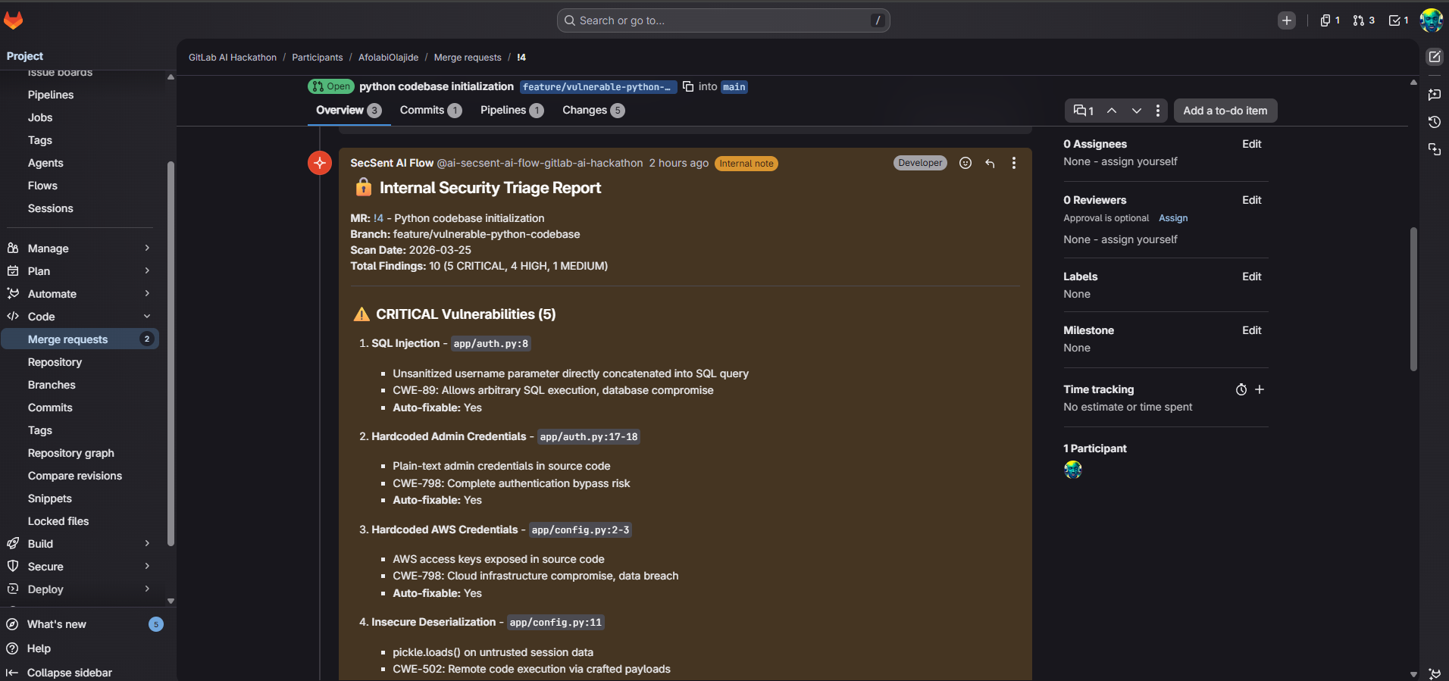Open the create new plus button

[1286, 20]
